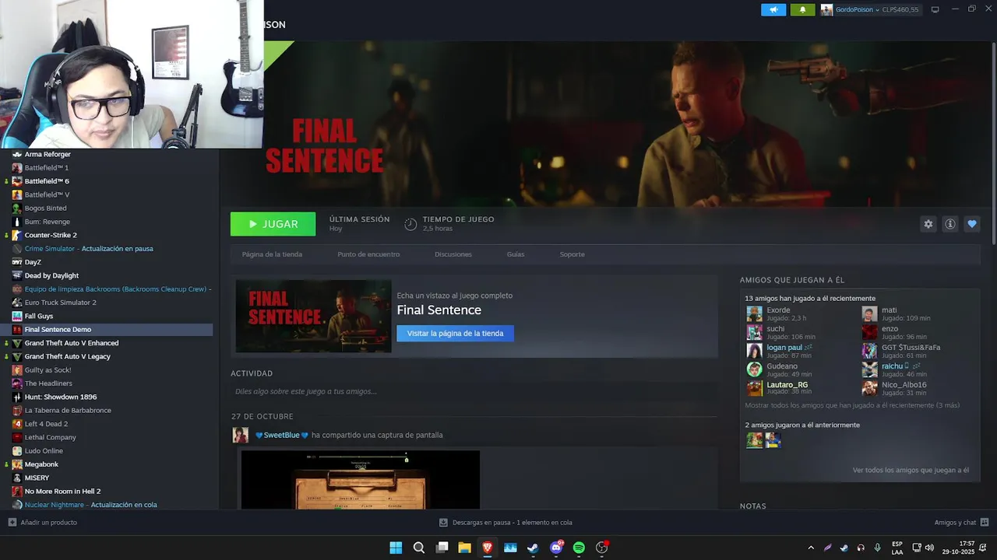The height and width of the screenshot is (560, 997).
Task: Switch to Big Picture mode monitor icon
Action: (935, 9)
